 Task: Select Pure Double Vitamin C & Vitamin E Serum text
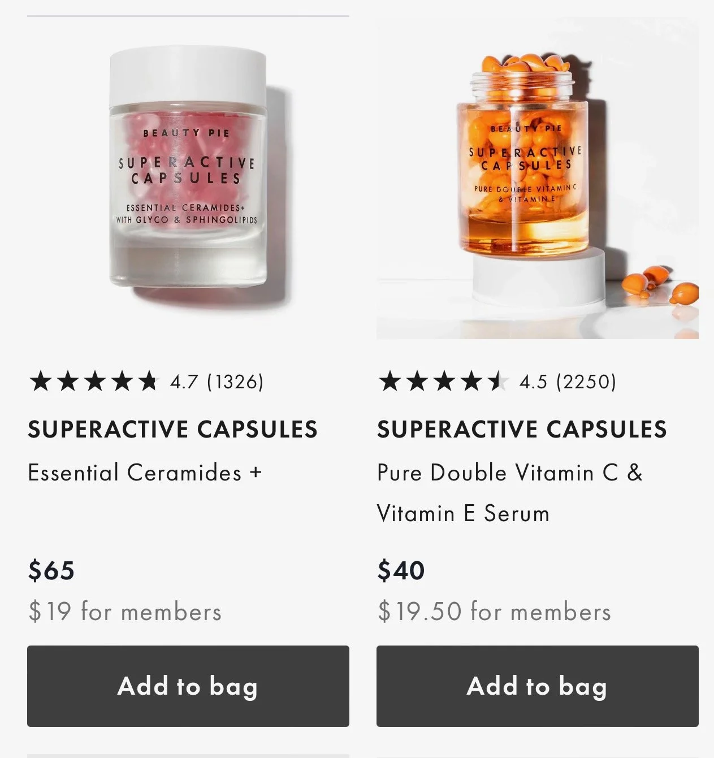coord(510,493)
